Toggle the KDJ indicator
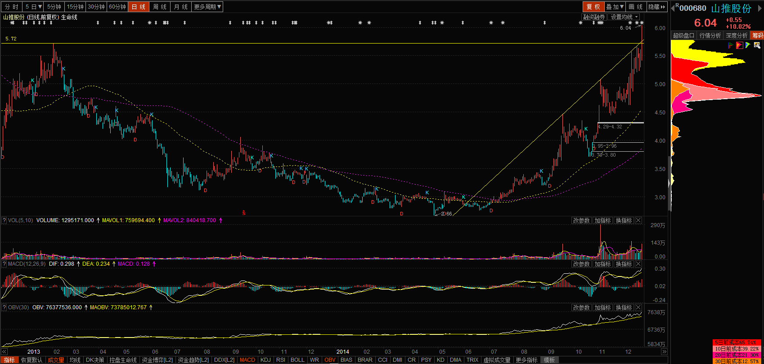 [266, 360]
